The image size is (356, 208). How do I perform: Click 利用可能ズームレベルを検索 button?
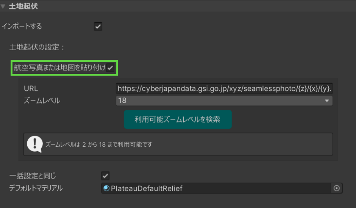click(x=178, y=119)
